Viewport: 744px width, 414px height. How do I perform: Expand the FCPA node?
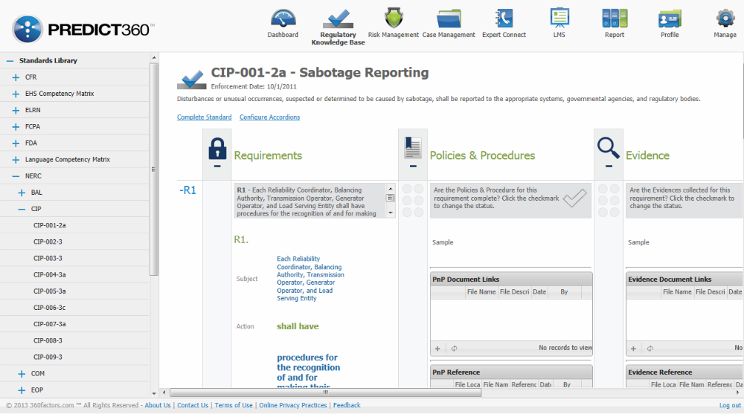(x=16, y=126)
